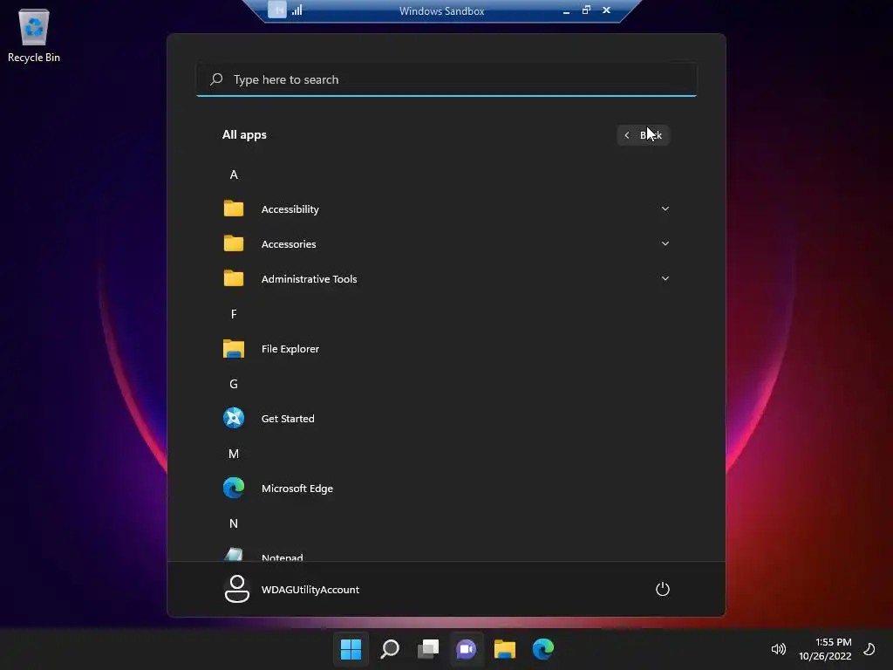This screenshot has width=893, height=670.
Task: Open the Accessories folder
Action: (x=446, y=244)
